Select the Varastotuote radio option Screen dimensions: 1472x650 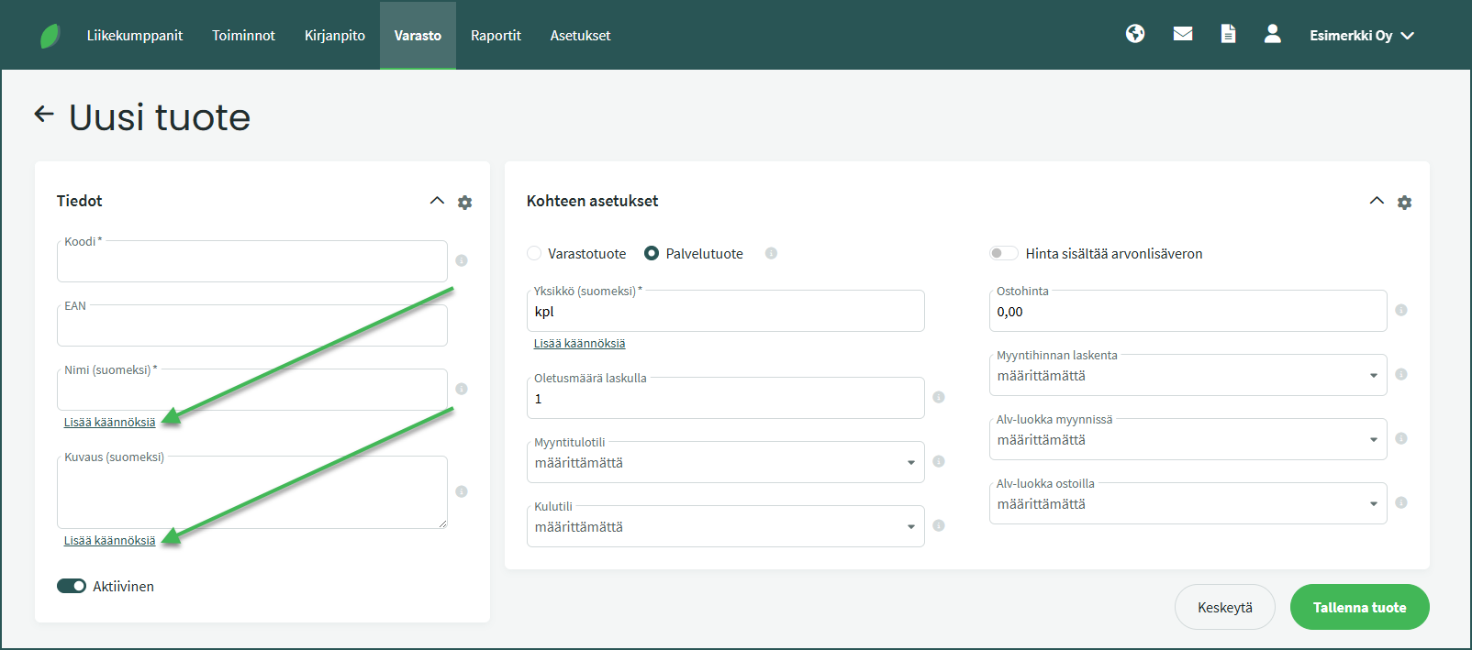(x=534, y=254)
